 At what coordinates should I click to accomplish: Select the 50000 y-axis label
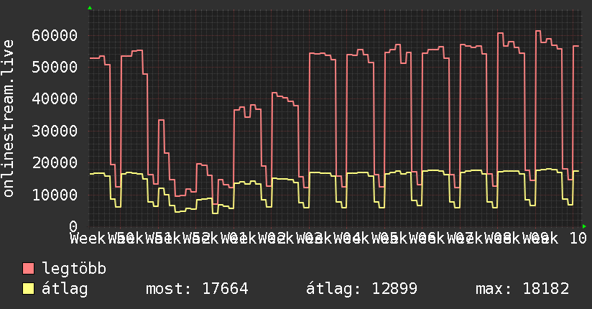pyautogui.click(x=55, y=68)
